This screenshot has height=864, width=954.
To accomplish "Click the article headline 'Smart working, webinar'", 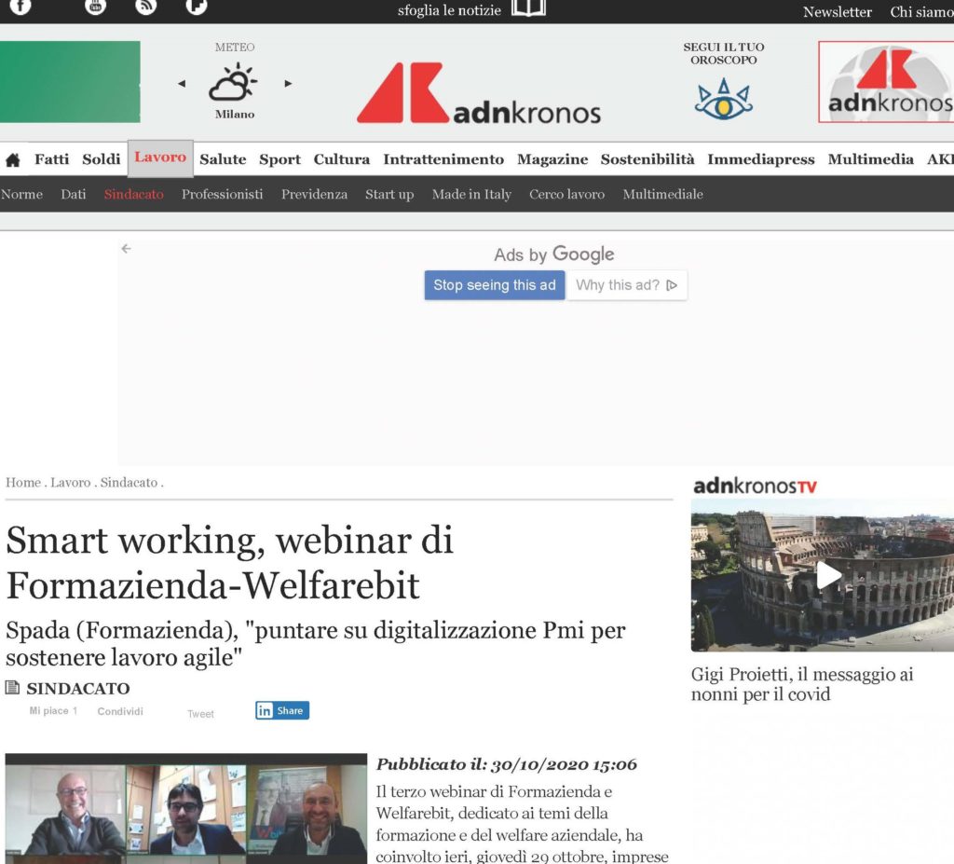I will click(x=230, y=563).
